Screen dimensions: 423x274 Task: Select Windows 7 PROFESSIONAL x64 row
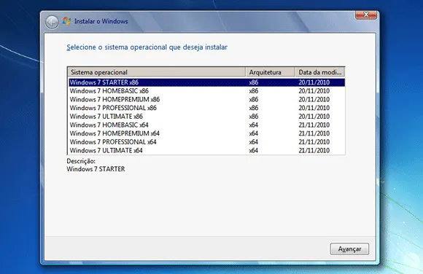[206, 142]
